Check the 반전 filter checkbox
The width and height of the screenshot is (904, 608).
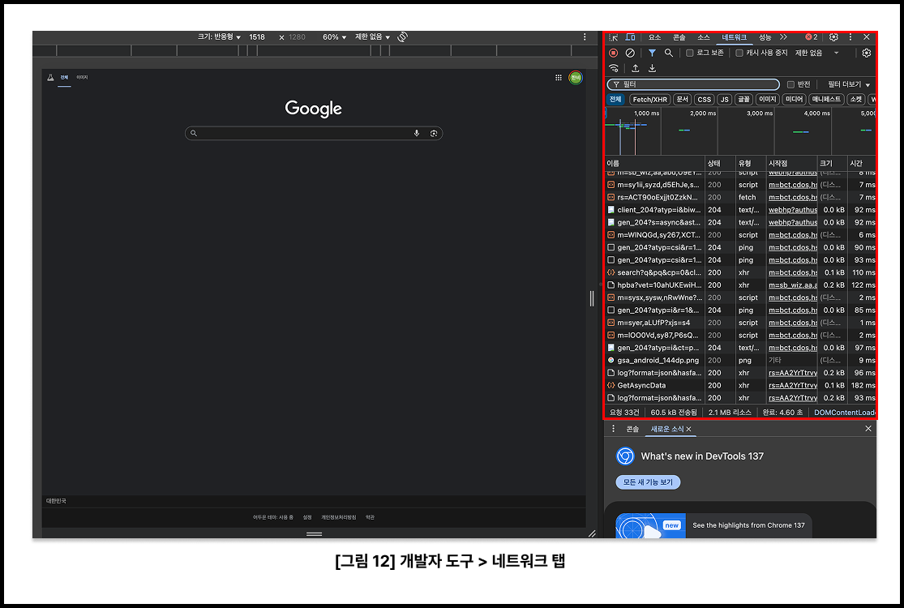791,85
